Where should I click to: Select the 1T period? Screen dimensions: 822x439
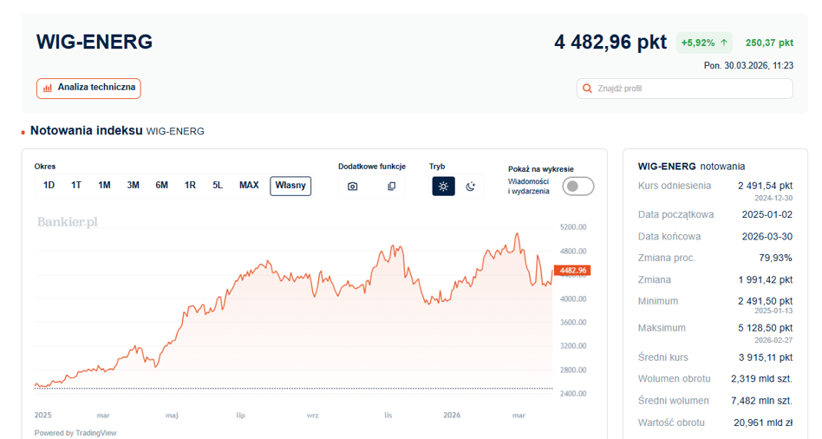coord(76,185)
